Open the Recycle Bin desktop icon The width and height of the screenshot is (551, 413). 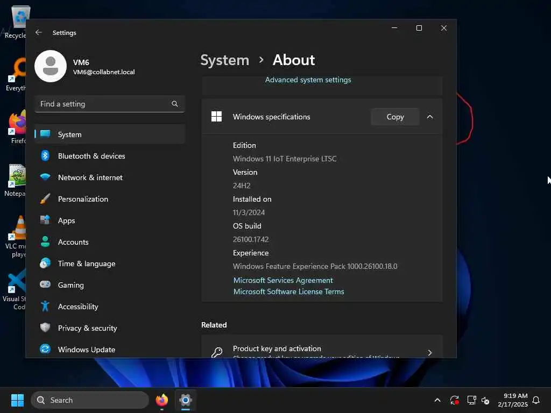pyautogui.click(x=17, y=22)
